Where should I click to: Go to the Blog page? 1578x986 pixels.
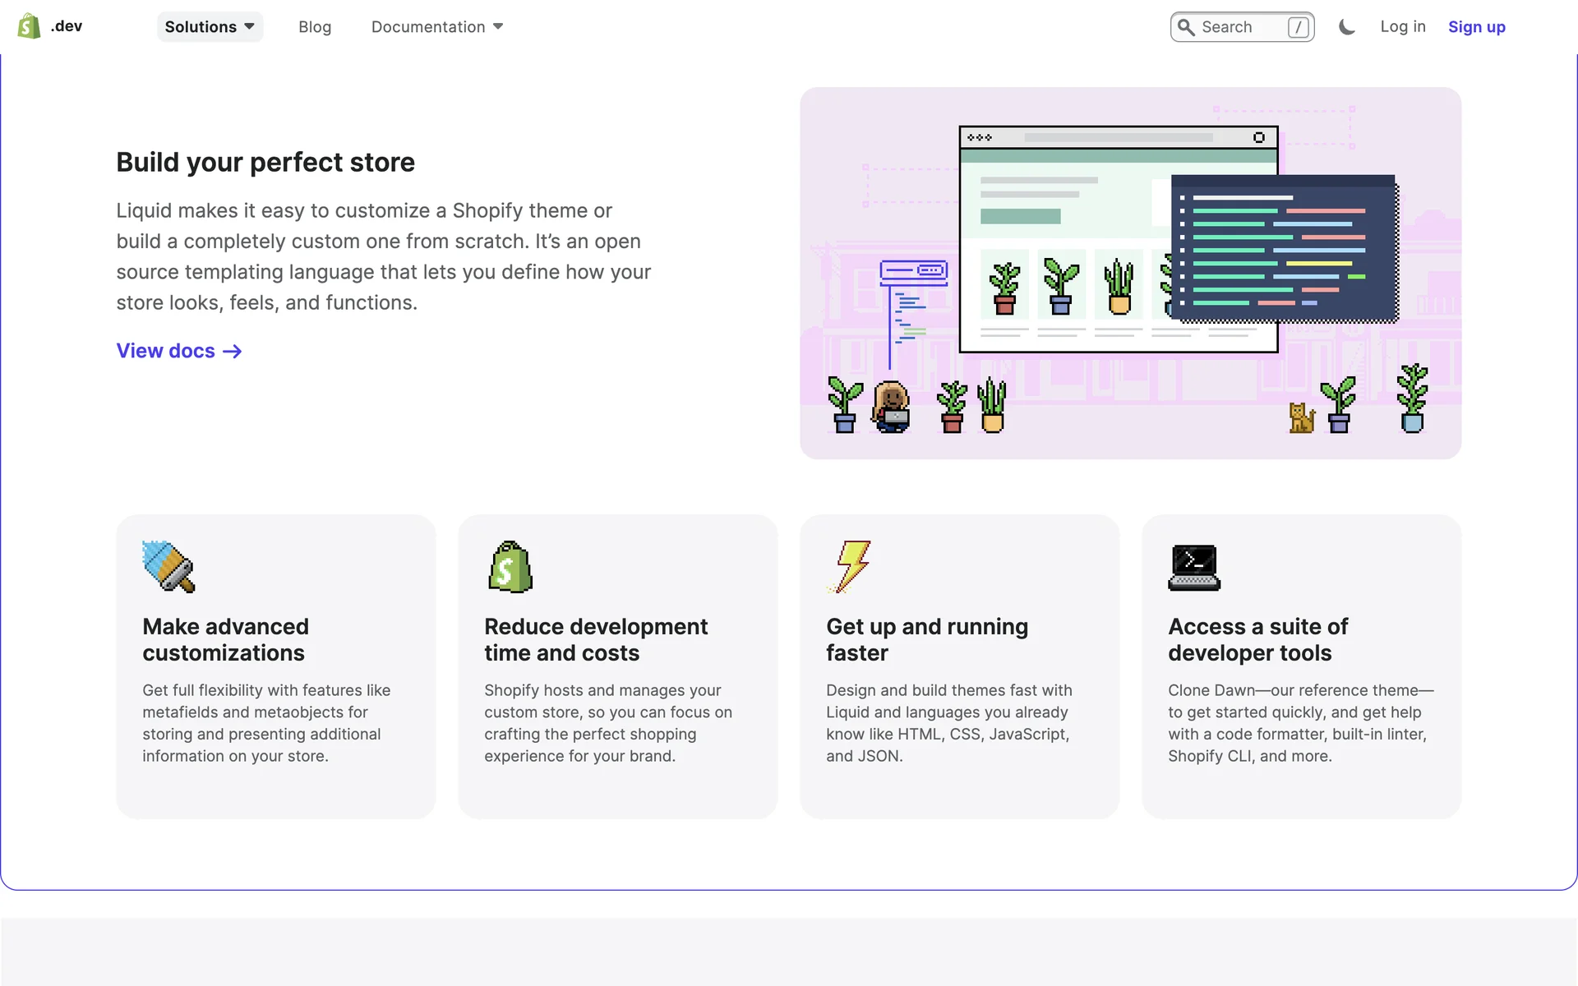[x=315, y=27]
